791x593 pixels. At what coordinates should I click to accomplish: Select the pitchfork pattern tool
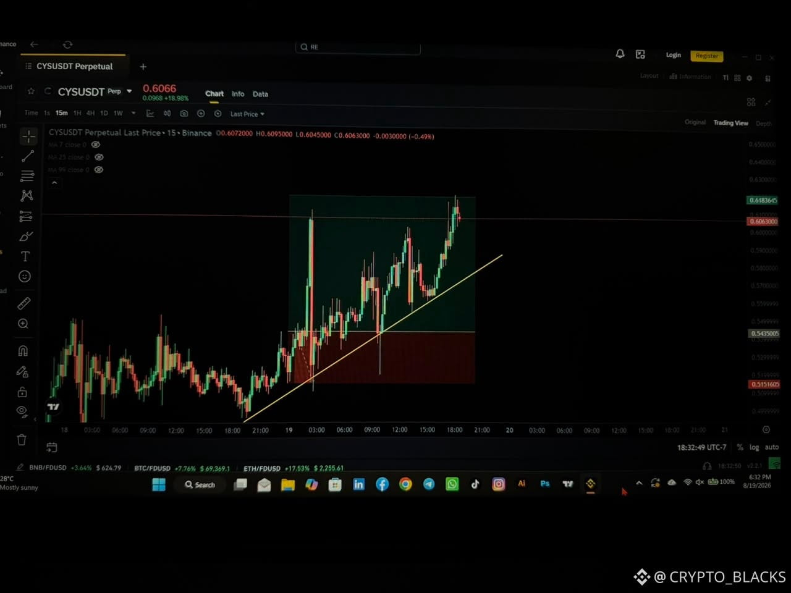point(27,196)
